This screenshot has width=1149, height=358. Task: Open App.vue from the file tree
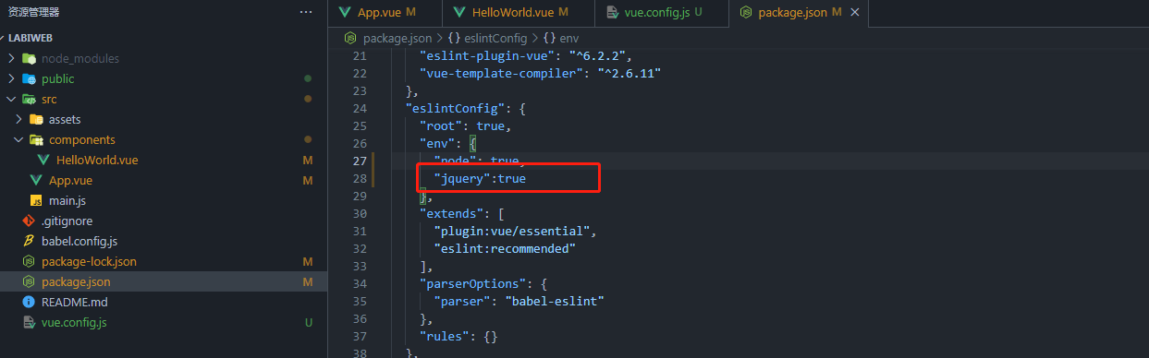point(70,180)
